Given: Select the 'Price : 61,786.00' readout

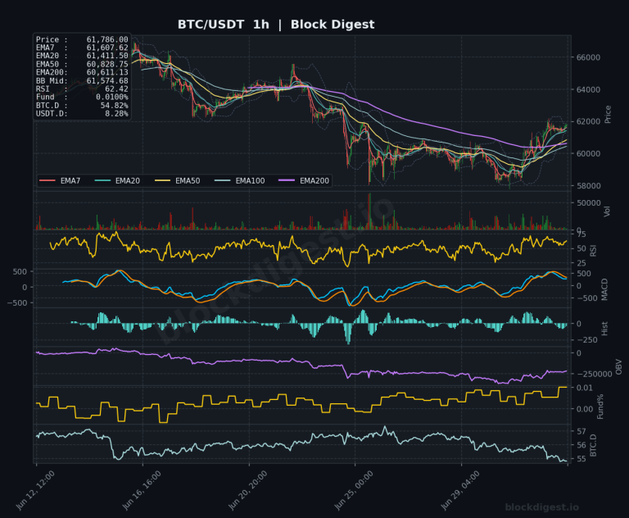Looking at the screenshot, I should 82,39.
